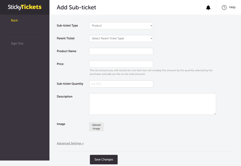Click the Save Changes button
The height and width of the screenshot is (166, 241).
coord(104,160)
